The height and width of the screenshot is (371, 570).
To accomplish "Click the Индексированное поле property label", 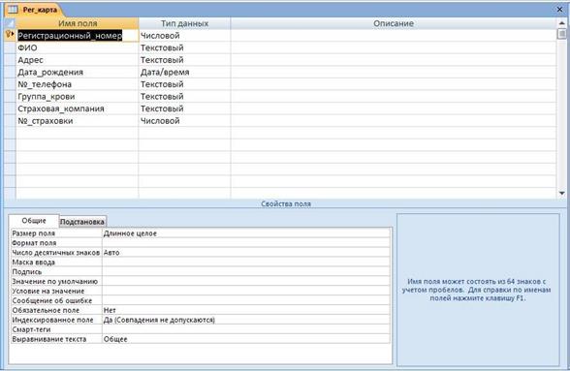I will [52, 320].
